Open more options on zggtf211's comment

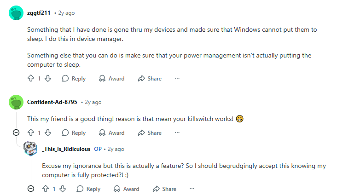[x=177, y=79]
